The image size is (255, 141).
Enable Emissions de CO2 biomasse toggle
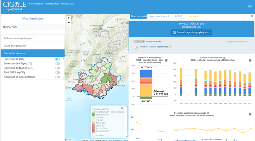point(58,77)
